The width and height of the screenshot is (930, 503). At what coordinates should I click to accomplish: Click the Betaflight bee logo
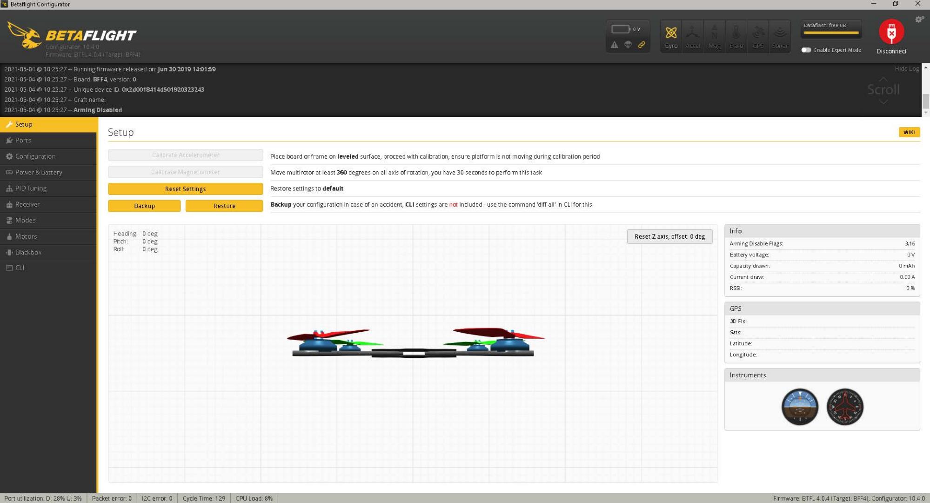click(x=24, y=35)
